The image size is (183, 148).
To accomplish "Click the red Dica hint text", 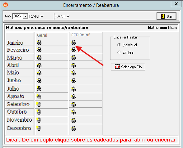I will 91,140.
